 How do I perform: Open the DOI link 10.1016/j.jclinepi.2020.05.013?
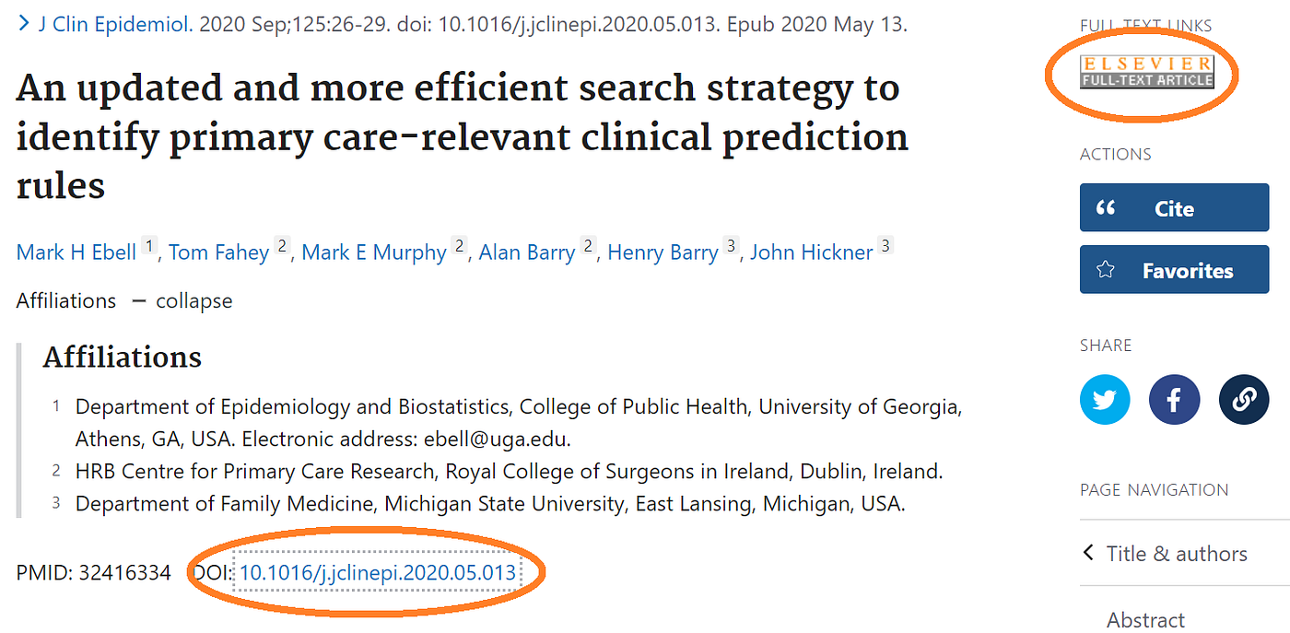(378, 573)
